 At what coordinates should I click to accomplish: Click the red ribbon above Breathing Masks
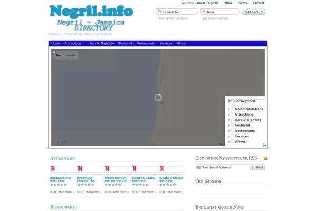[80, 168]
